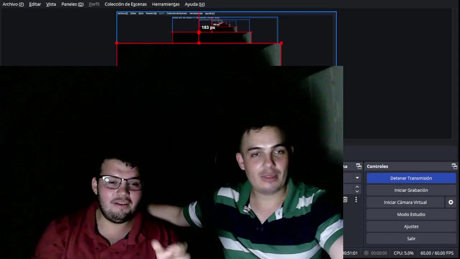
Task: Open the Vista menu
Action: coord(51,4)
